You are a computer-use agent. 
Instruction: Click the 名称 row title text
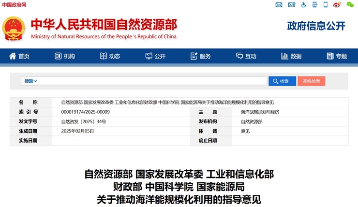pos(167,103)
